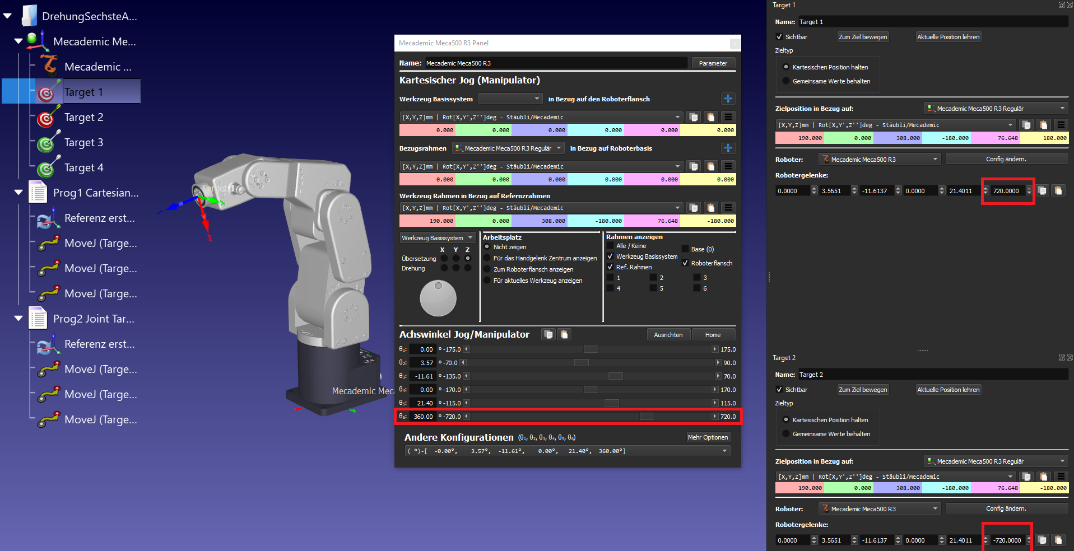The height and width of the screenshot is (551, 1074).
Task: Collapse the Prog1 Cartesian... tree node
Action: pos(18,193)
